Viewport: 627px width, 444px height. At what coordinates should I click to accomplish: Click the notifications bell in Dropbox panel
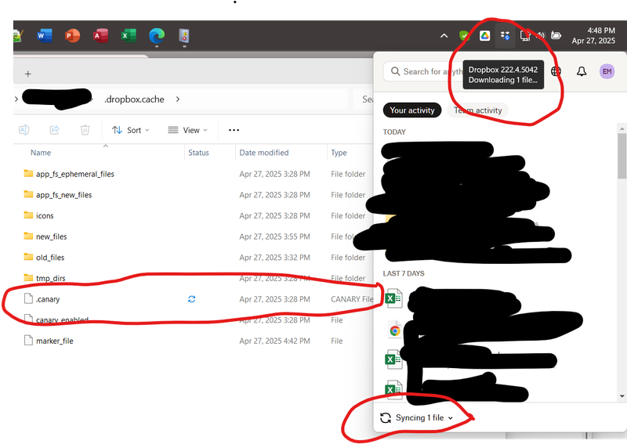point(582,71)
